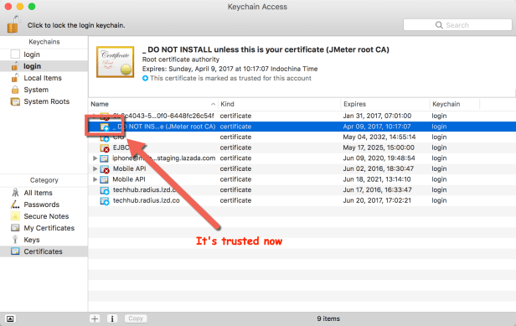This screenshot has width=516, height=326.
Task: Expand Mobile API row expiring Jun 18, 2021
Action: tap(95, 179)
